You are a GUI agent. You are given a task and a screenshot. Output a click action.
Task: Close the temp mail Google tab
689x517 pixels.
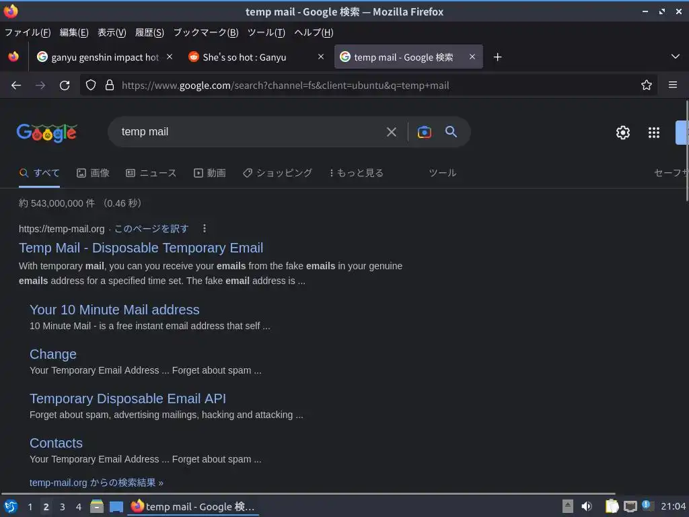[x=472, y=57]
